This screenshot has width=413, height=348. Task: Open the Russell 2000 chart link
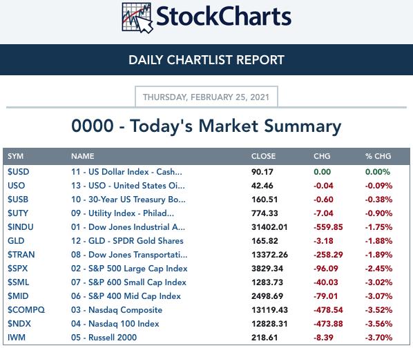[x=104, y=338]
